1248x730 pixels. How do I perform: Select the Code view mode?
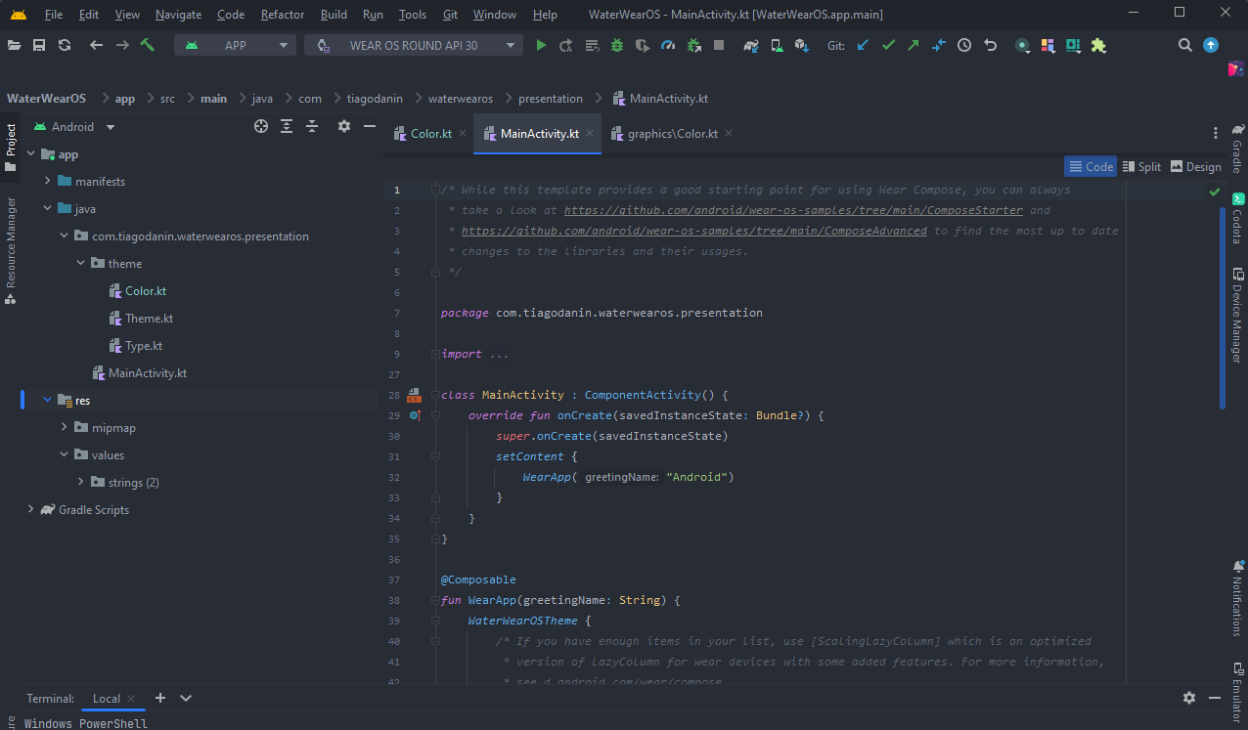point(1091,166)
